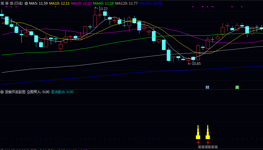Viewport: 263px width, 150px height.
Task: Click the 坚决卖出: 0.00 value
Action: tap(62, 92)
